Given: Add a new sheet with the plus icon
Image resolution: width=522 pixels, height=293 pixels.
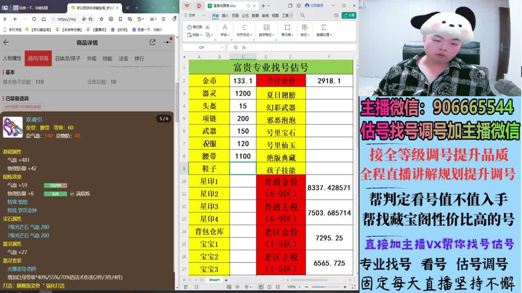Looking at the screenshot, I should click(x=226, y=280).
